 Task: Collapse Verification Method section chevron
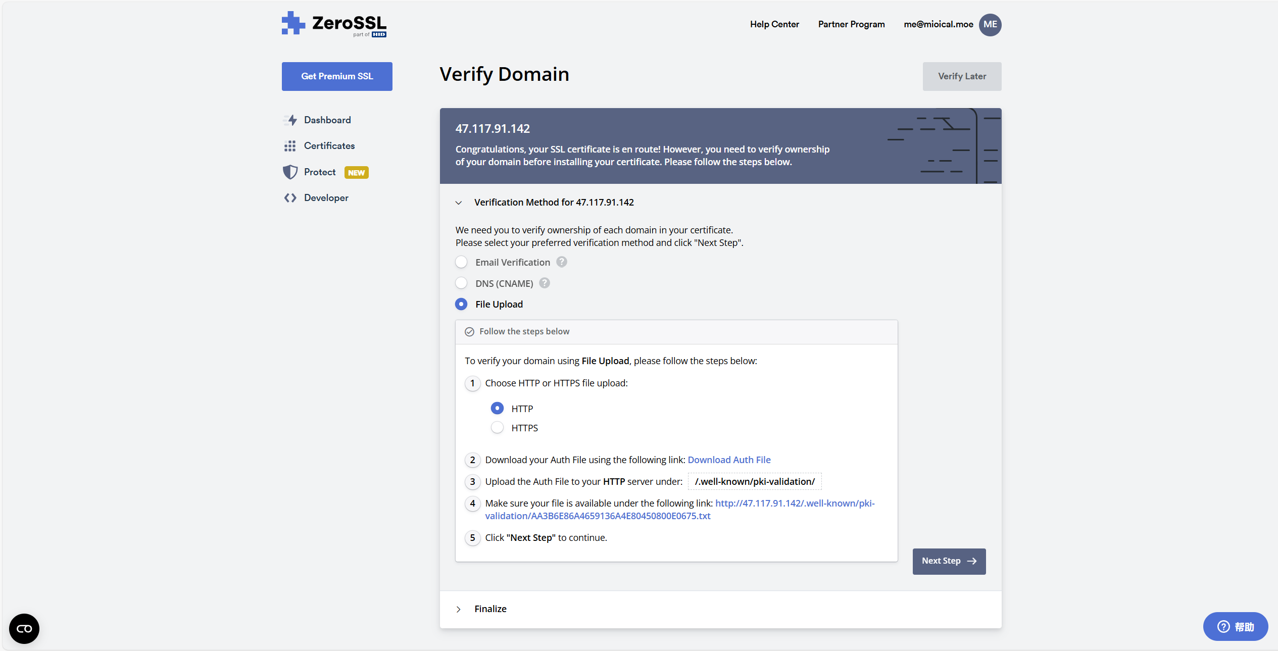tap(459, 203)
